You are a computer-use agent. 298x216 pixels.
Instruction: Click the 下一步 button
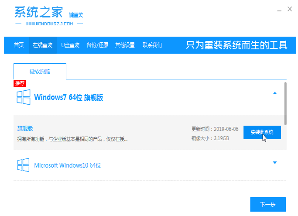(267, 204)
